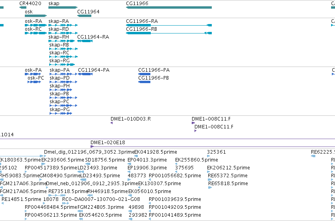
Task: Select the skap-PA polypeptide
Action: [x=63, y=74]
